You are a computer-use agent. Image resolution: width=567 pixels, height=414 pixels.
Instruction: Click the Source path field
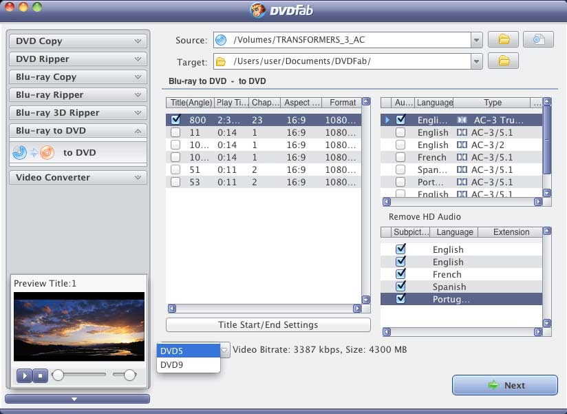[342, 40]
